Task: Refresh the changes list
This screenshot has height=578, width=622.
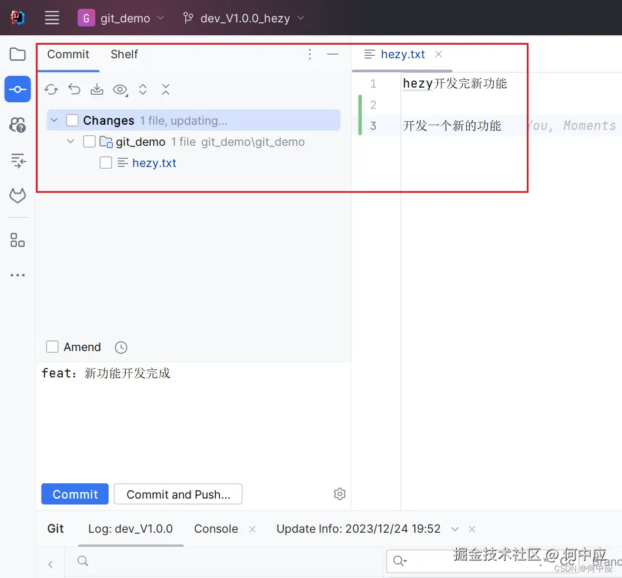Action: 51,89
